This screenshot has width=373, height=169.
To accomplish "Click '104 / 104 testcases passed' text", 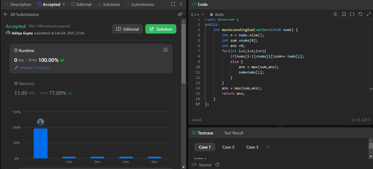I will click(x=49, y=26).
